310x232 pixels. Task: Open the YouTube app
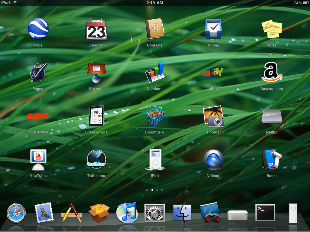(x=38, y=160)
